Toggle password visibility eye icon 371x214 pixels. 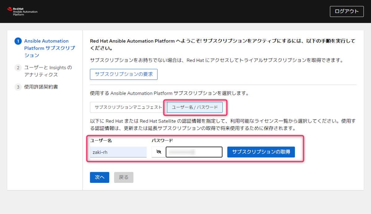coord(159,152)
